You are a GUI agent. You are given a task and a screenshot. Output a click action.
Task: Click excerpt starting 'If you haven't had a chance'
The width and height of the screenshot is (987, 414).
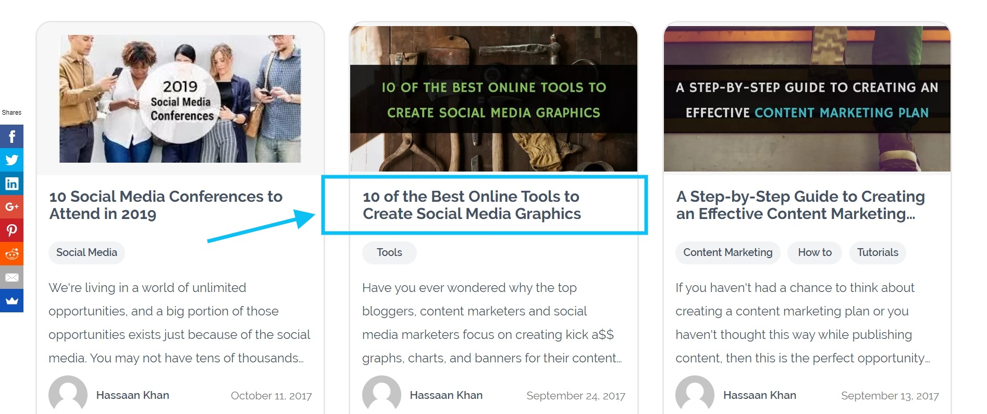tap(803, 323)
